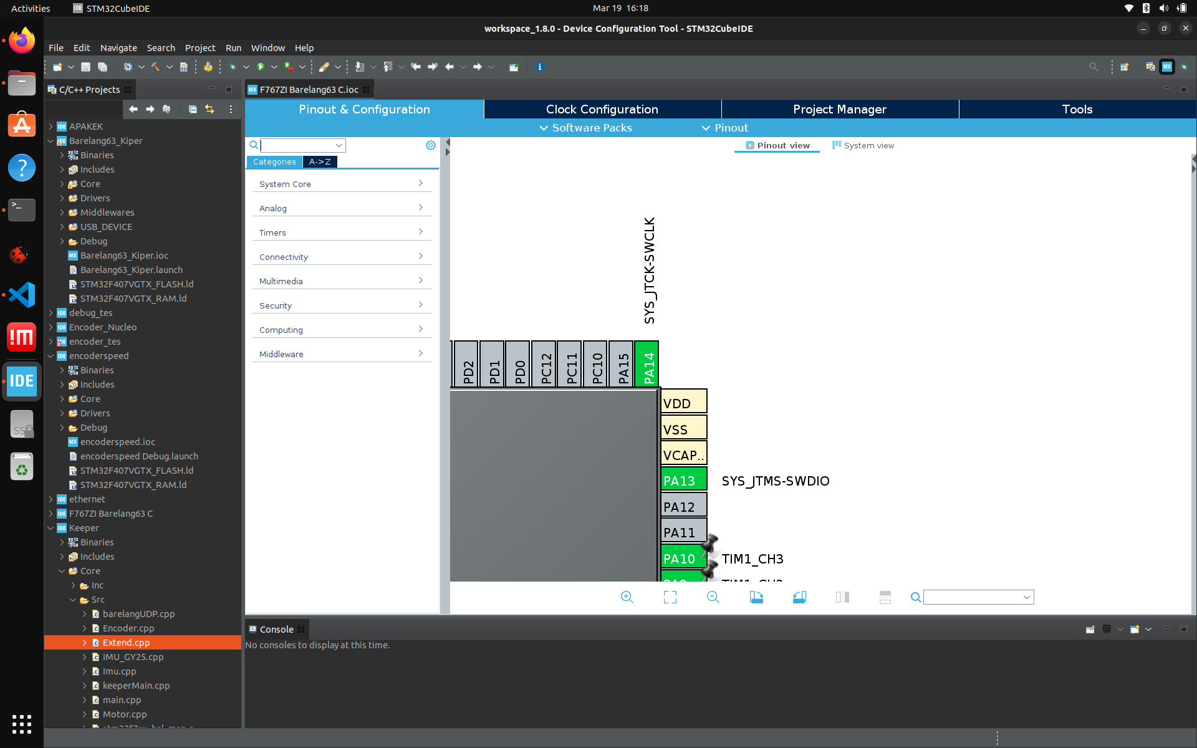1197x748 pixels.
Task: Toggle Link with Editor in Projects panel
Action: [209, 109]
